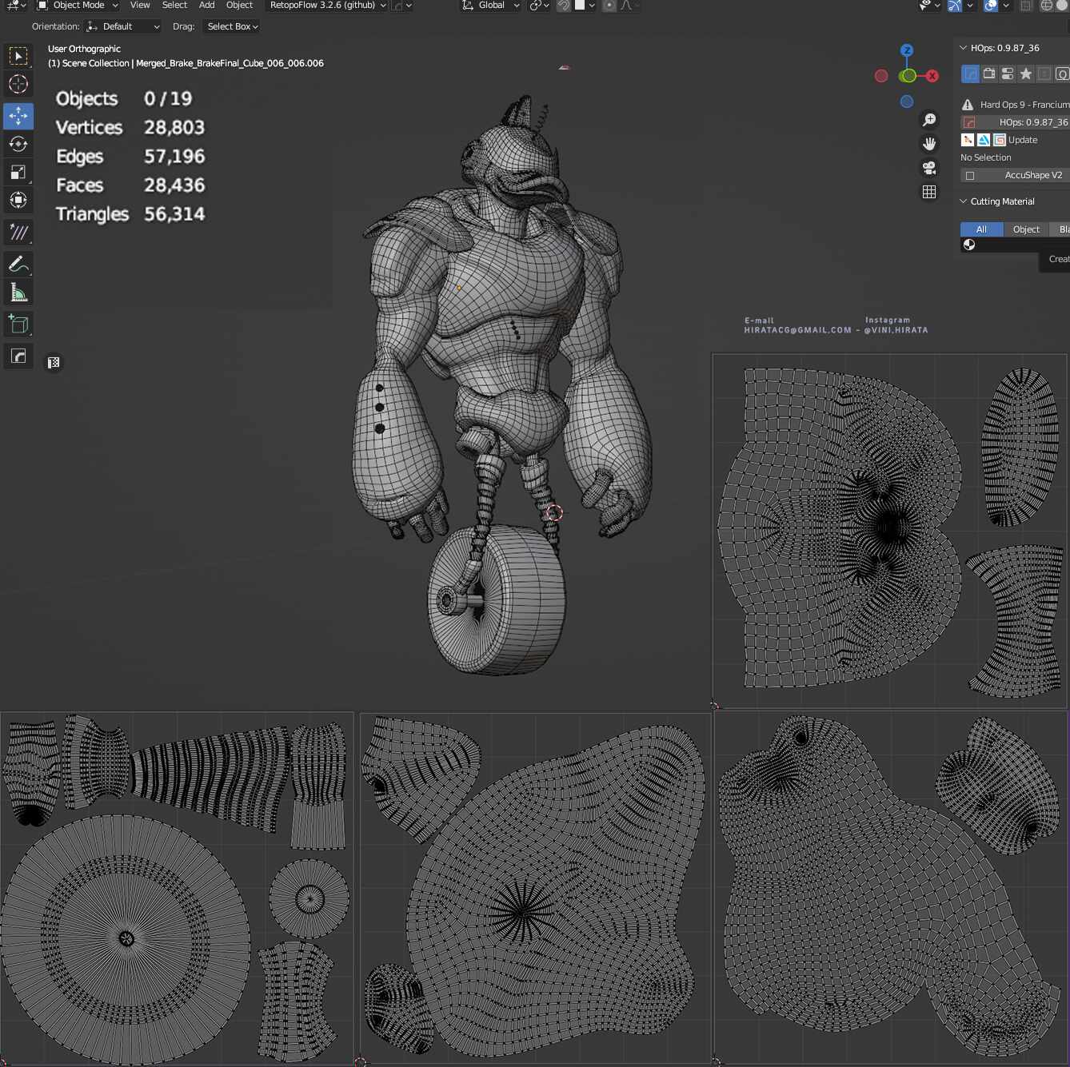
Task: Click the material selector field in Cutting Material
Action: point(1015,245)
